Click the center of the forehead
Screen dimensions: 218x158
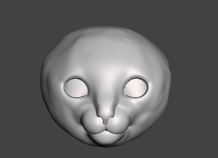(105, 52)
